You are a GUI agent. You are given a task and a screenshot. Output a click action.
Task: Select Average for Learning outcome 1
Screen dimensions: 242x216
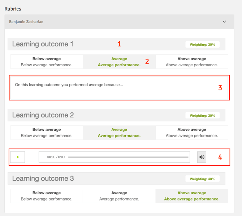(x=119, y=62)
